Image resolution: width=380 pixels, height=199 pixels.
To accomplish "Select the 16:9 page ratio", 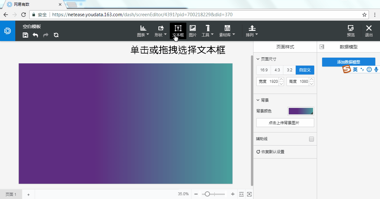I will [264, 70].
